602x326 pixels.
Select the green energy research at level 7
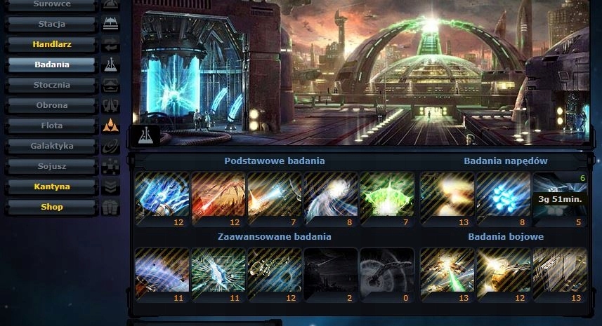tap(387, 199)
